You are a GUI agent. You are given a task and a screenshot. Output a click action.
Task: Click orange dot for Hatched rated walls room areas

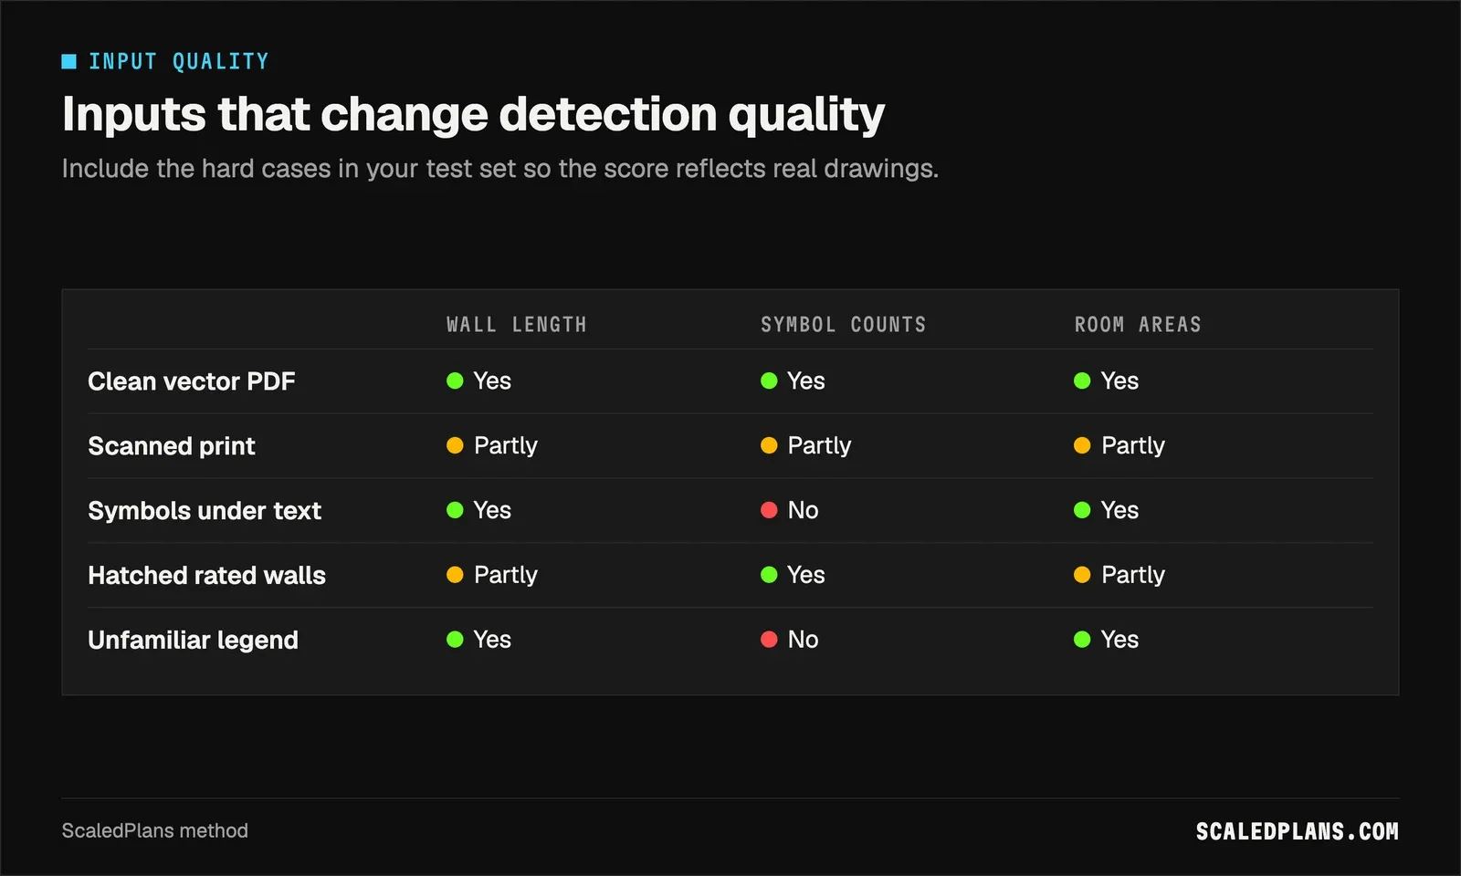(x=1082, y=575)
